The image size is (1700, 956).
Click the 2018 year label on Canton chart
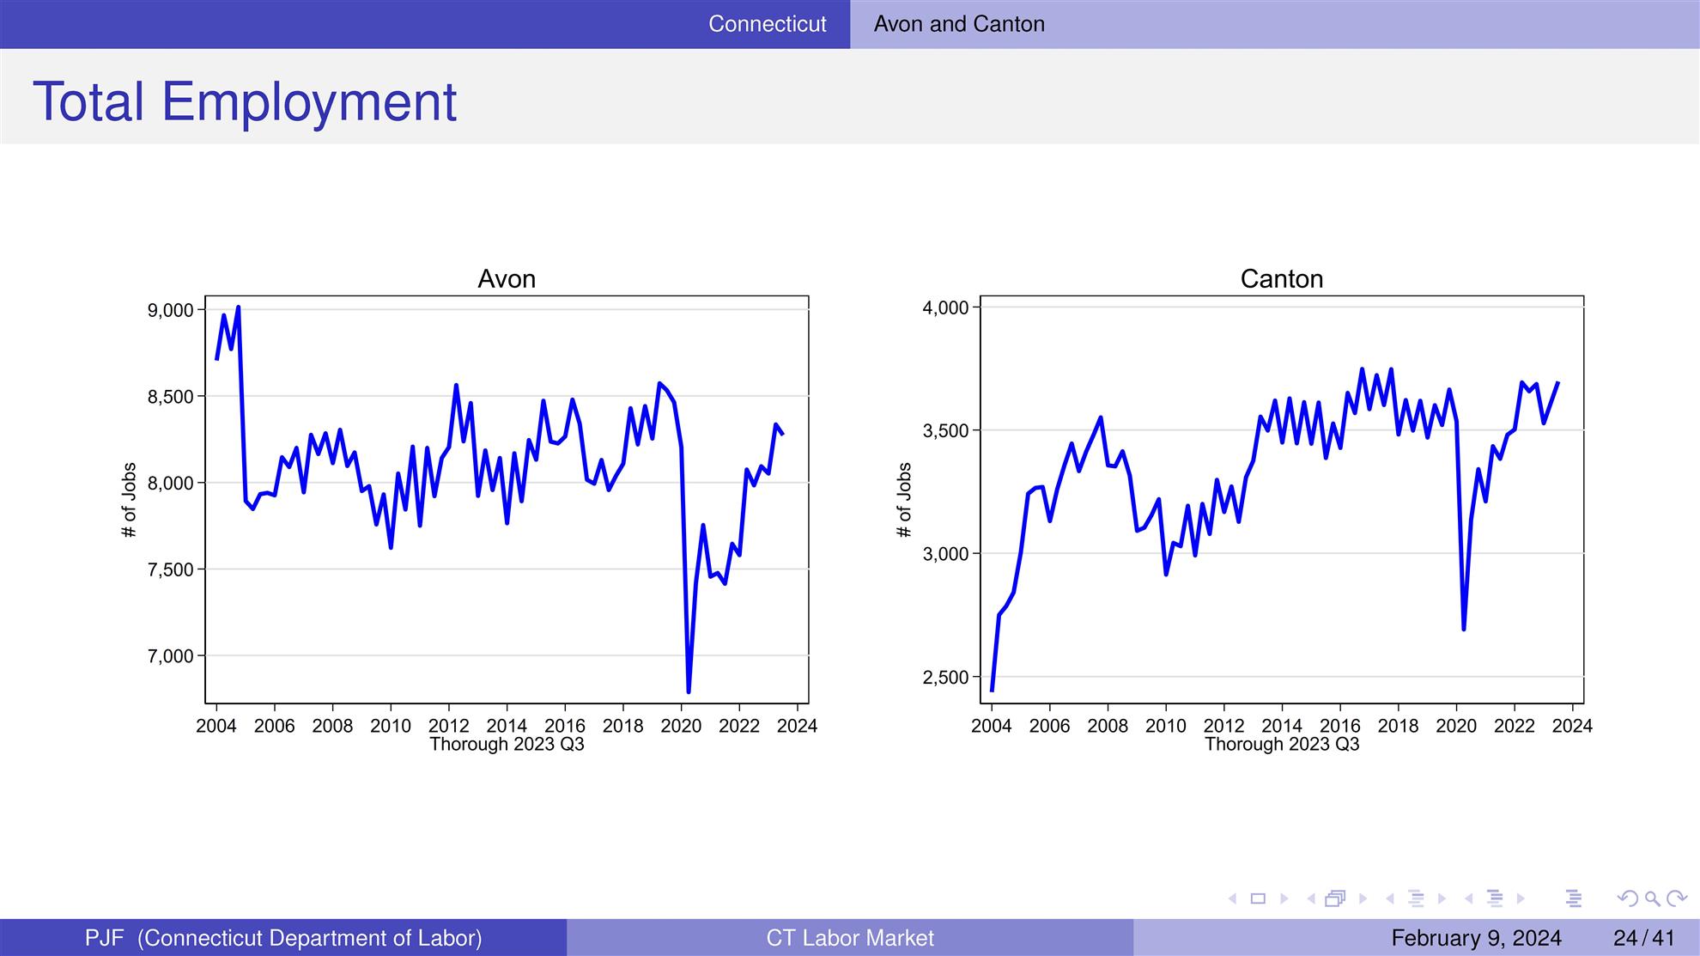(1398, 726)
